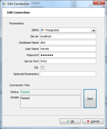The height and width of the screenshot is (129, 107).
Task: Click the Test connection button
Action: pyautogui.click(x=90, y=99)
